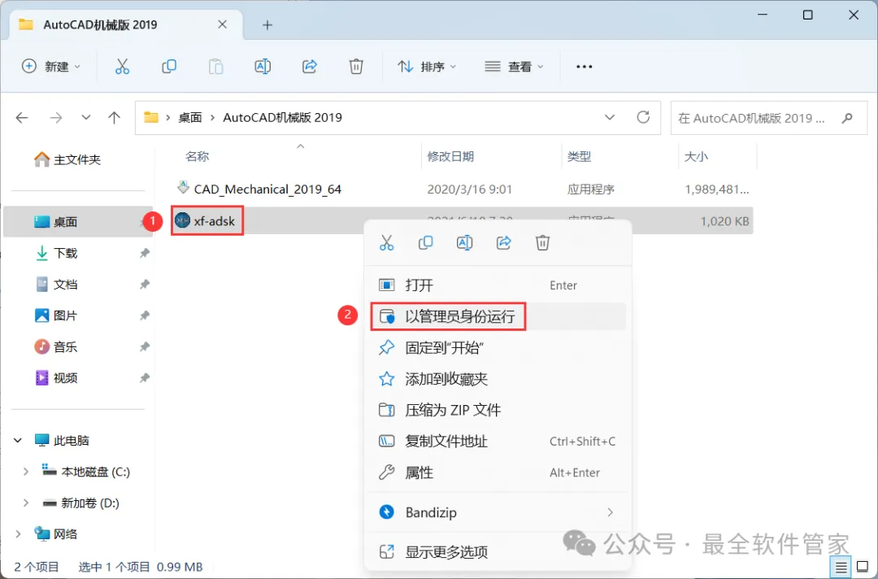The image size is (878, 579).
Task: Expand the recent locations chevron
Action: tap(85, 118)
